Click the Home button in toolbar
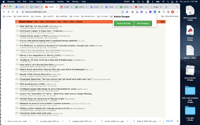 point(17,12)
